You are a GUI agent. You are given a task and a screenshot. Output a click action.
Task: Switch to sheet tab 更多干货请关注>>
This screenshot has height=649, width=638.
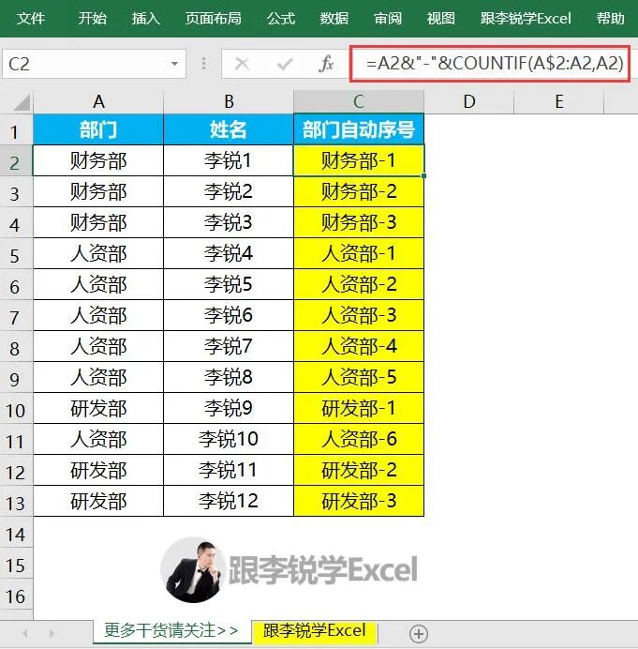point(171,631)
